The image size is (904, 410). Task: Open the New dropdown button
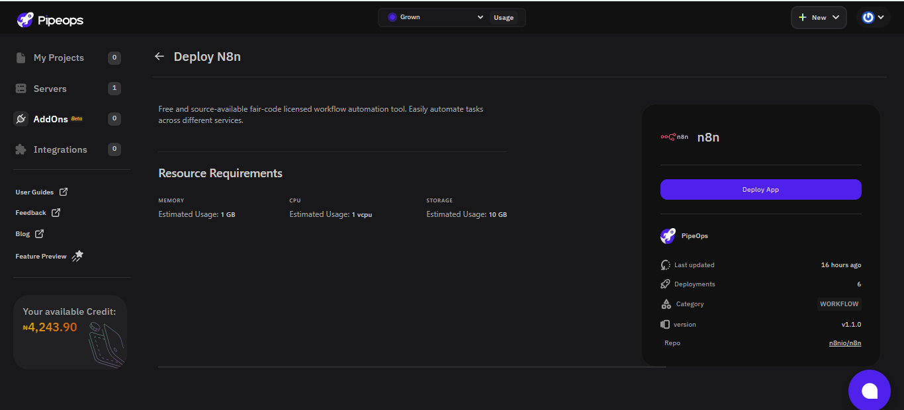coord(819,18)
